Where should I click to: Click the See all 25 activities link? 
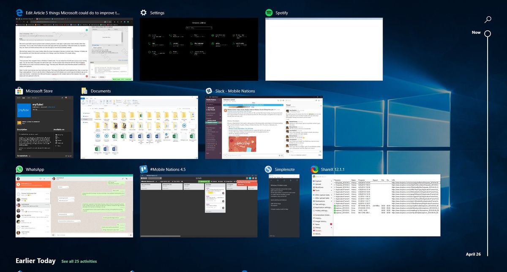tap(78, 261)
